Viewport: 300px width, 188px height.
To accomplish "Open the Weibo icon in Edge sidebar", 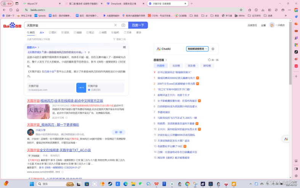I will point(296,59).
